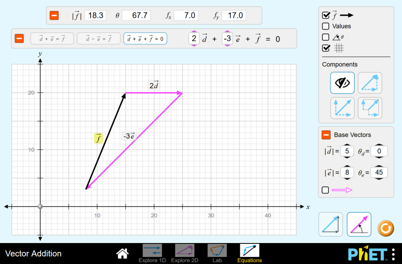Select the triangle component display style

(370, 83)
